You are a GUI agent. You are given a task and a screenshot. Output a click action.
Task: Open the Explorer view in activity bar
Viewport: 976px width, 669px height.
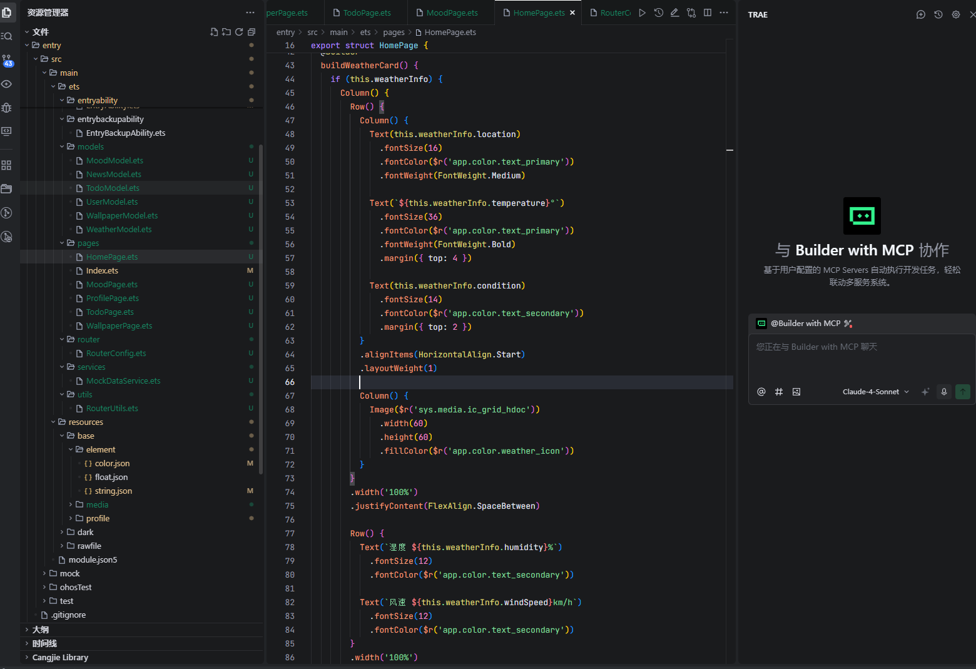[7, 12]
